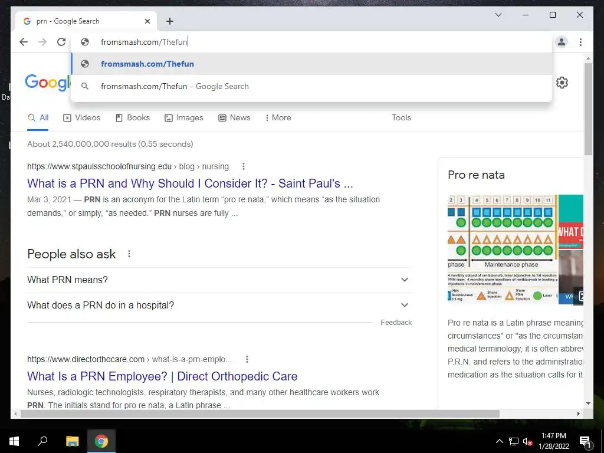This screenshot has height=453, width=604.
Task: Open the People also ask options menu
Action: 129,254
